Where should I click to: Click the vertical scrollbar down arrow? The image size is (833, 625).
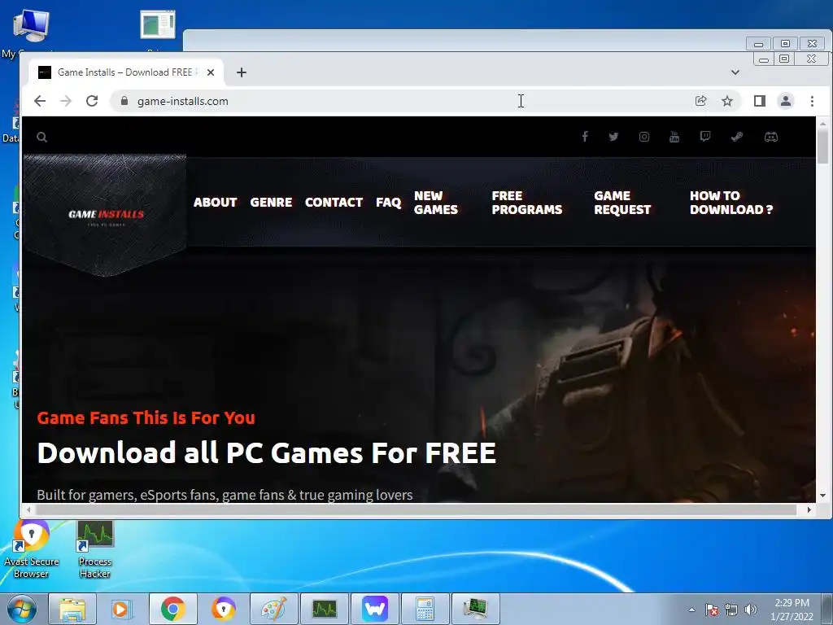point(822,496)
